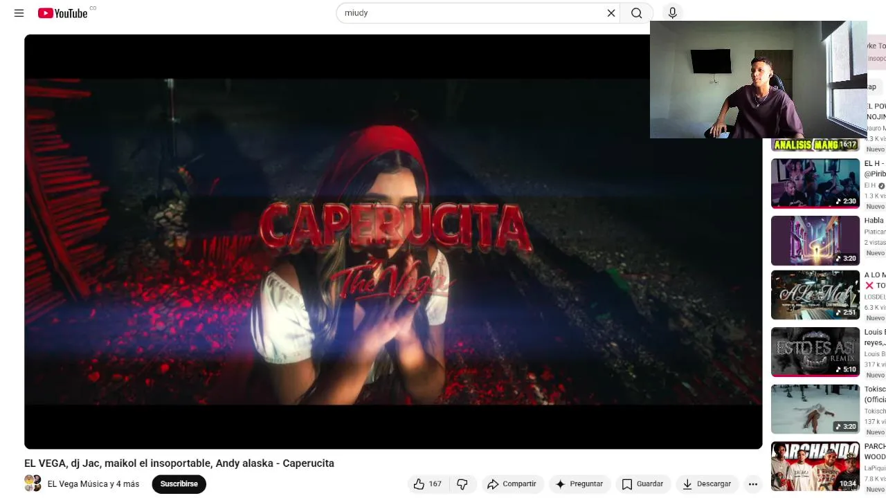Screen dimensions: 886x498
Task: Go to the YouTube home logo
Action: click(63, 13)
